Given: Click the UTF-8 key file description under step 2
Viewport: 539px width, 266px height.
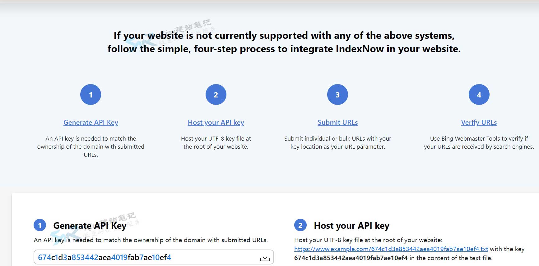Looking at the screenshot, I should (216, 142).
